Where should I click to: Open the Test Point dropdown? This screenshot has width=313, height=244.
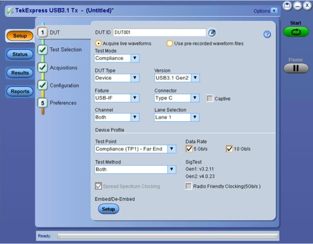pyautogui.click(x=172, y=149)
